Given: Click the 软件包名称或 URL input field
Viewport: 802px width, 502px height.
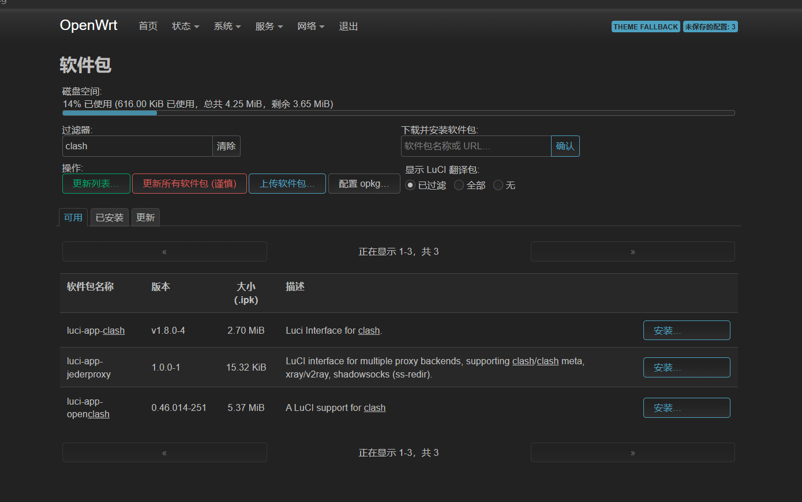Looking at the screenshot, I should coord(475,146).
